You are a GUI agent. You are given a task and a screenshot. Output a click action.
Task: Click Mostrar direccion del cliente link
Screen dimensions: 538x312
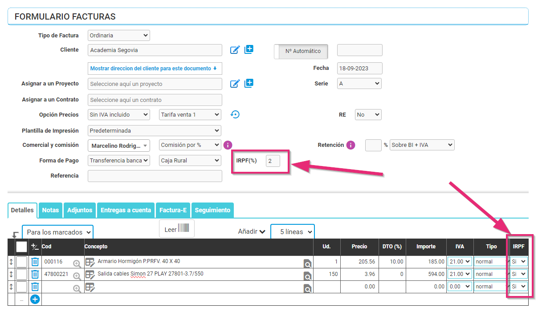click(x=154, y=69)
